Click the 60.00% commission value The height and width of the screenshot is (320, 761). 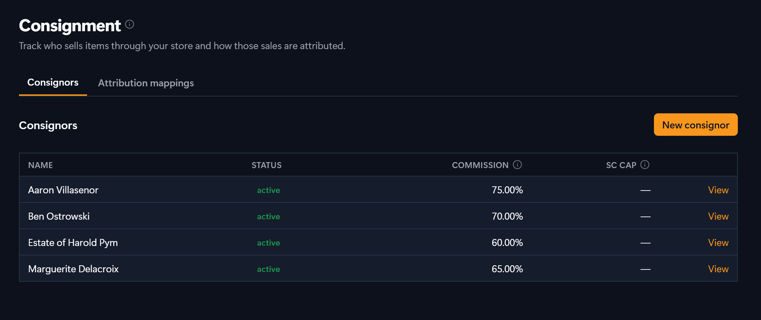pos(507,242)
